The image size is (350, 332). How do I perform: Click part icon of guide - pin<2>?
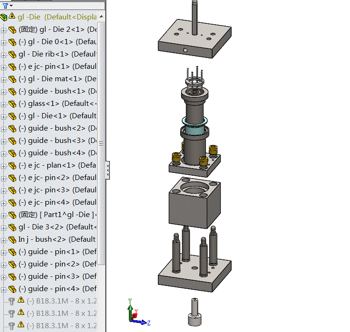12,265
